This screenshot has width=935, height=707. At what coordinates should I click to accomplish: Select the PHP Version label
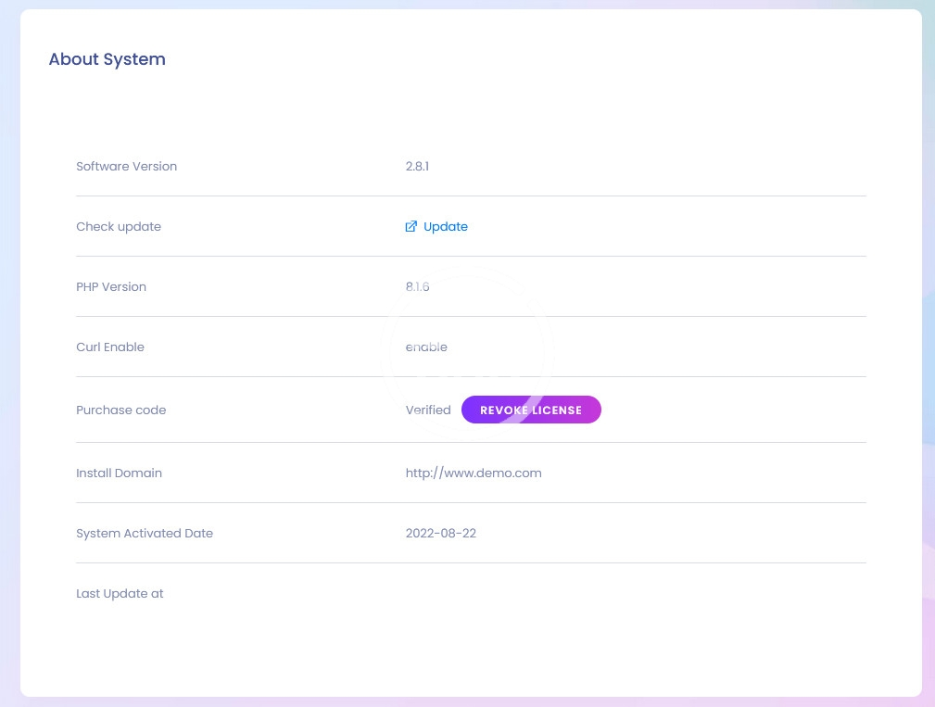[111, 287]
